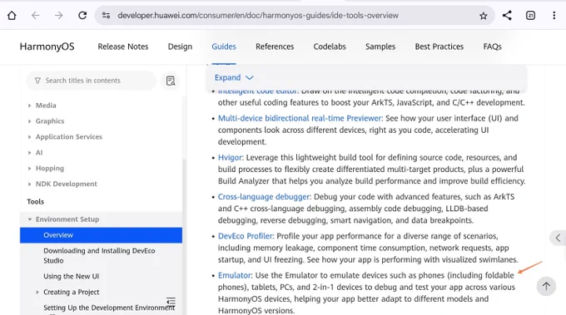This screenshot has width=566, height=315.
Task: Open the browser three-dot menu
Action: pos(554,16)
